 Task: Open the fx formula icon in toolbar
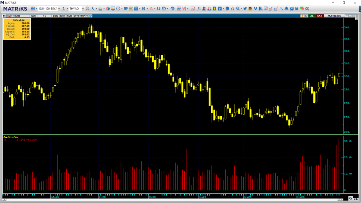[x=199, y=8]
